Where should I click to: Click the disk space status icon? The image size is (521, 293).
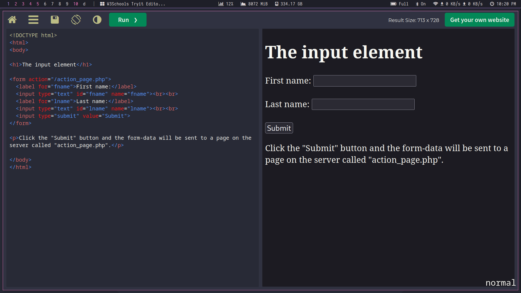coord(277,4)
